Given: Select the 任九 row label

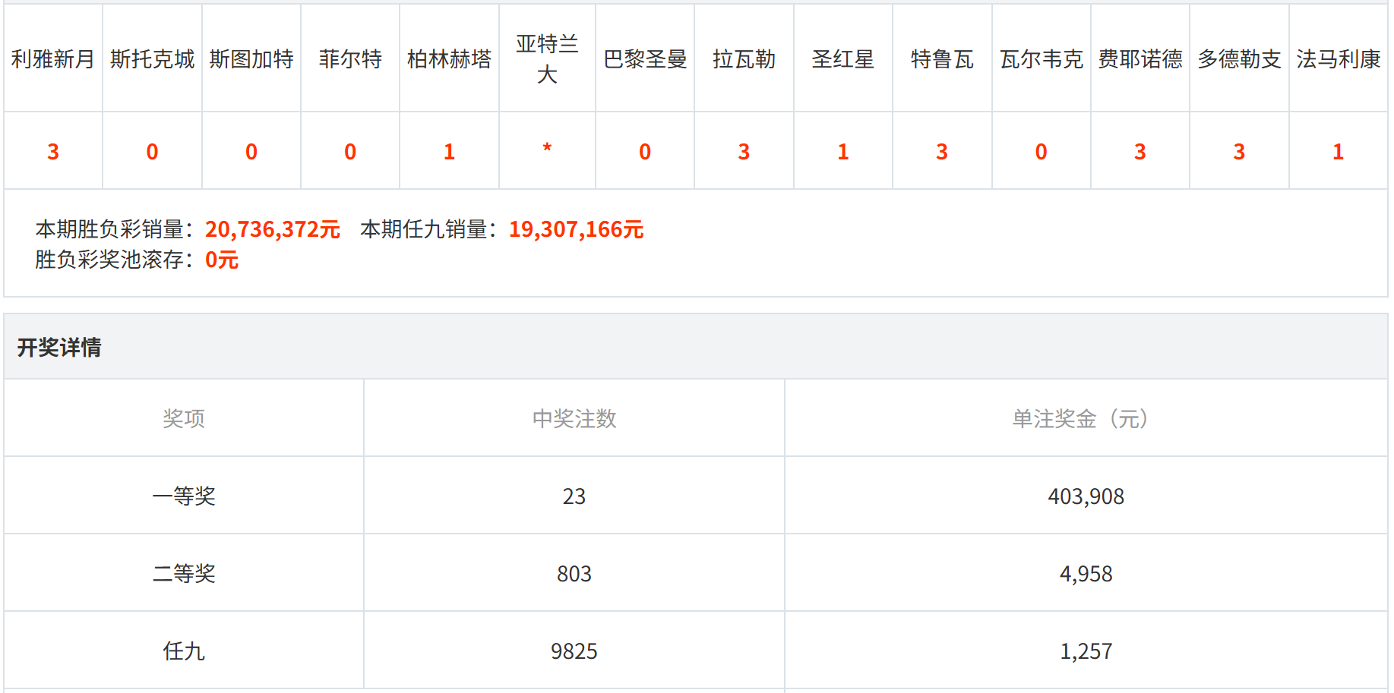Looking at the screenshot, I should (x=184, y=651).
